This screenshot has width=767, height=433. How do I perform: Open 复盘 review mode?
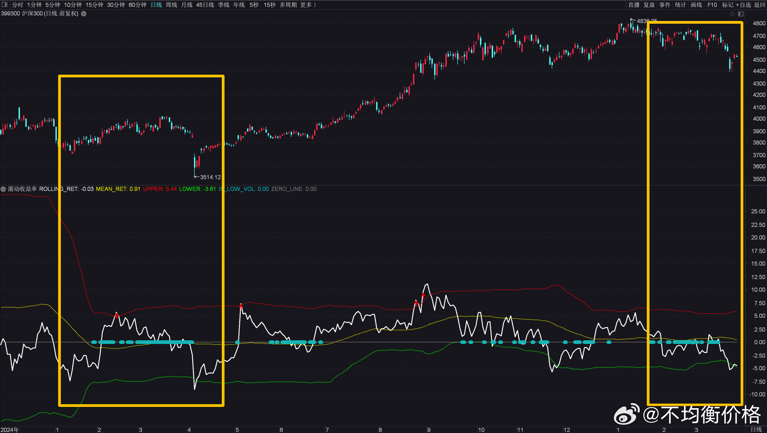click(649, 5)
